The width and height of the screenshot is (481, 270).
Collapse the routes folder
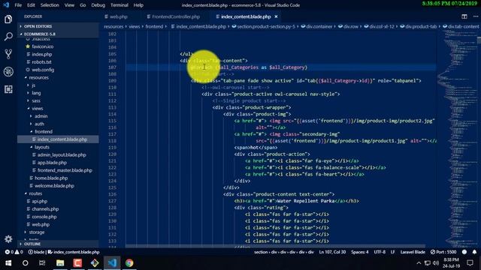pos(35,193)
